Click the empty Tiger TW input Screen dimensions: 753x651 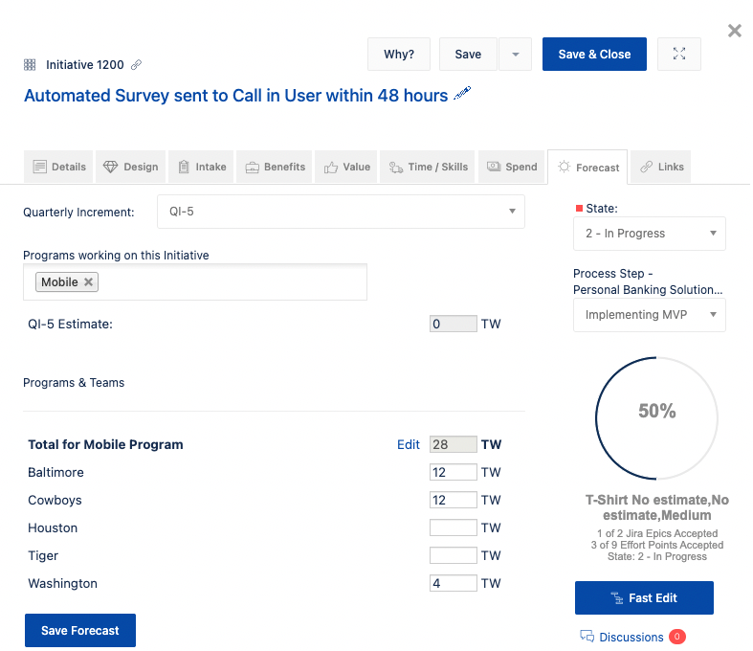453,555
